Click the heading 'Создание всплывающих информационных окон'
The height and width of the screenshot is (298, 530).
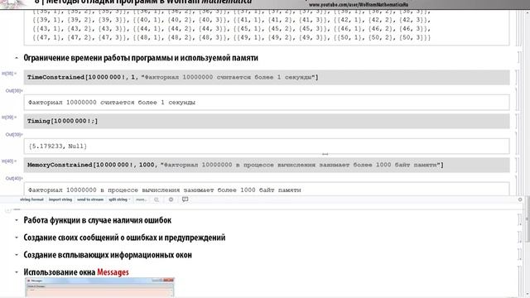pyautogui.click(x=108, y=255)
